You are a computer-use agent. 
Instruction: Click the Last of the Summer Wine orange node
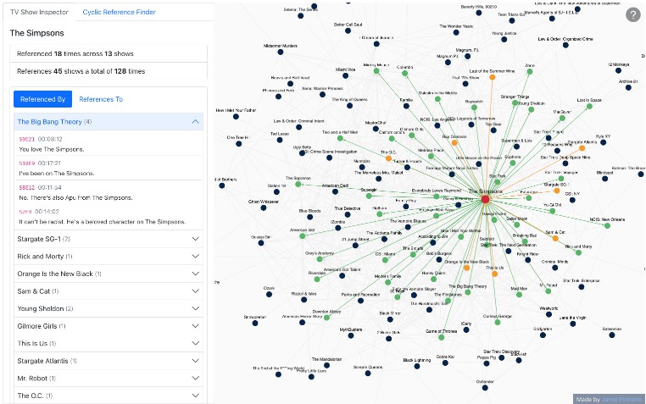point(491,78)
